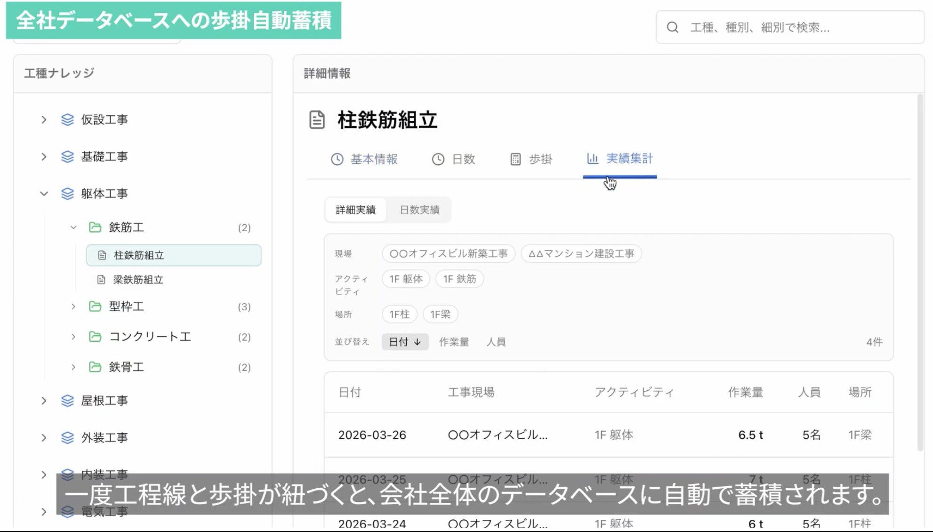The width and height of the screenshot is (933, 532).
Task: Expand the コンクリート工 folder chevron
Action: 73,337
